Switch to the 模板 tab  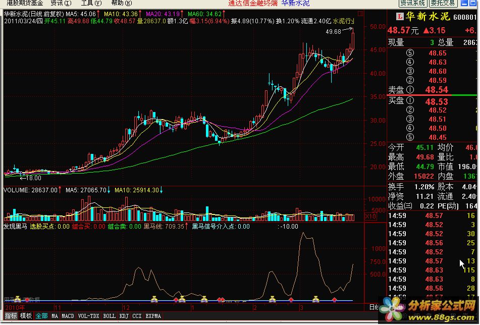point(26,316)
